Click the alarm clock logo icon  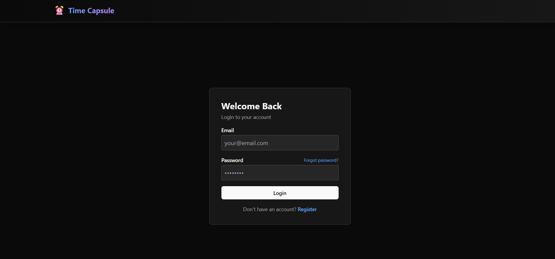pos(59,11)
